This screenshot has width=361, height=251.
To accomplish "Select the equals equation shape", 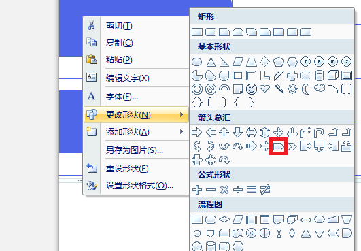I will (x=252, y=190).
